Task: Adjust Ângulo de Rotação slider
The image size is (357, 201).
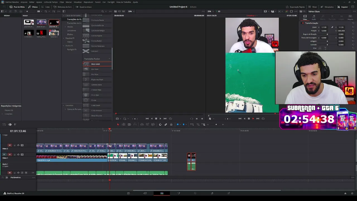Action: pyautogui.click(x=327, y=34)
